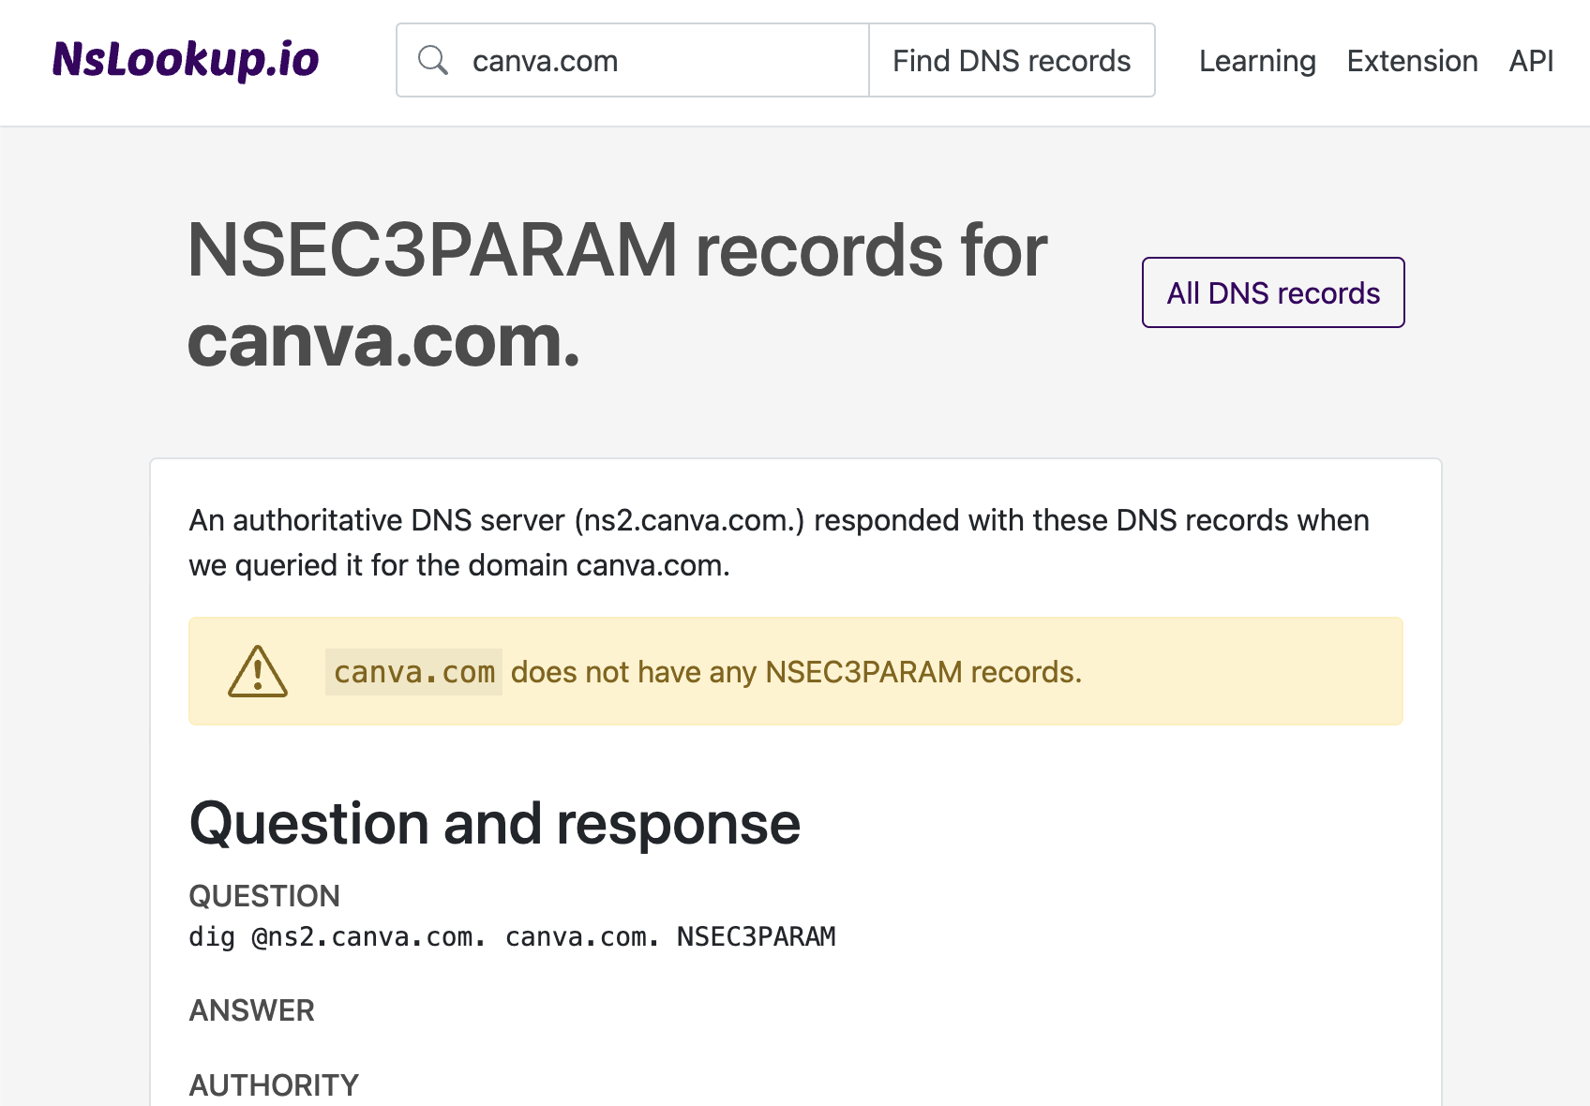Click the Find DNS records button
This screenshot has width=1590, height=1106.
(1012, 59)
